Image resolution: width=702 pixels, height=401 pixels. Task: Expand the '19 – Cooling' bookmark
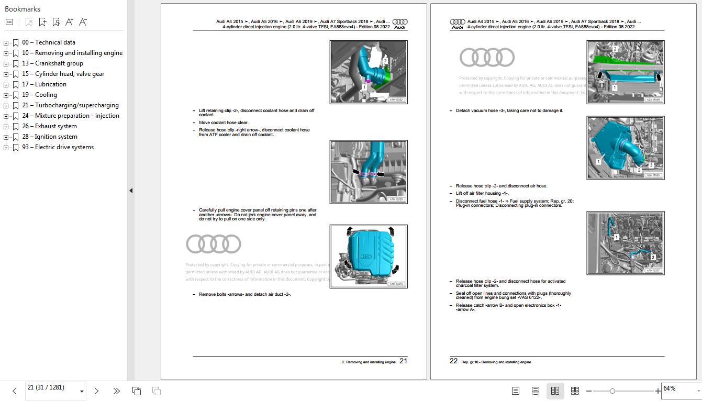tap(6, 95)
